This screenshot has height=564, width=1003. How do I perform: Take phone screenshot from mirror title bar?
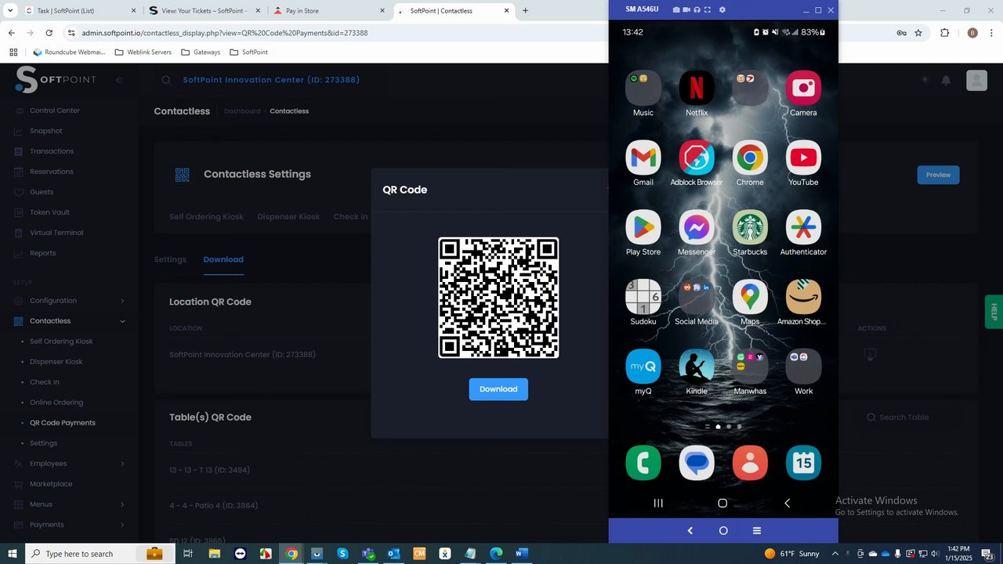pos(676,10)
